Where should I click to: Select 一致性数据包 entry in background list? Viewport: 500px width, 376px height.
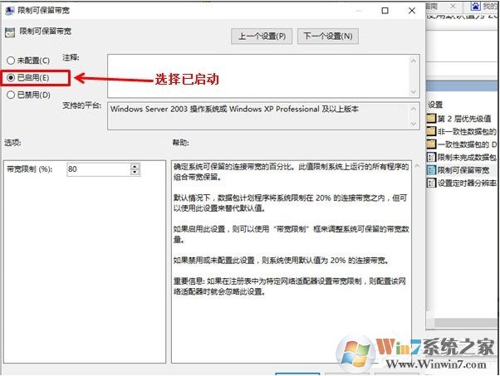coord(467,144)
